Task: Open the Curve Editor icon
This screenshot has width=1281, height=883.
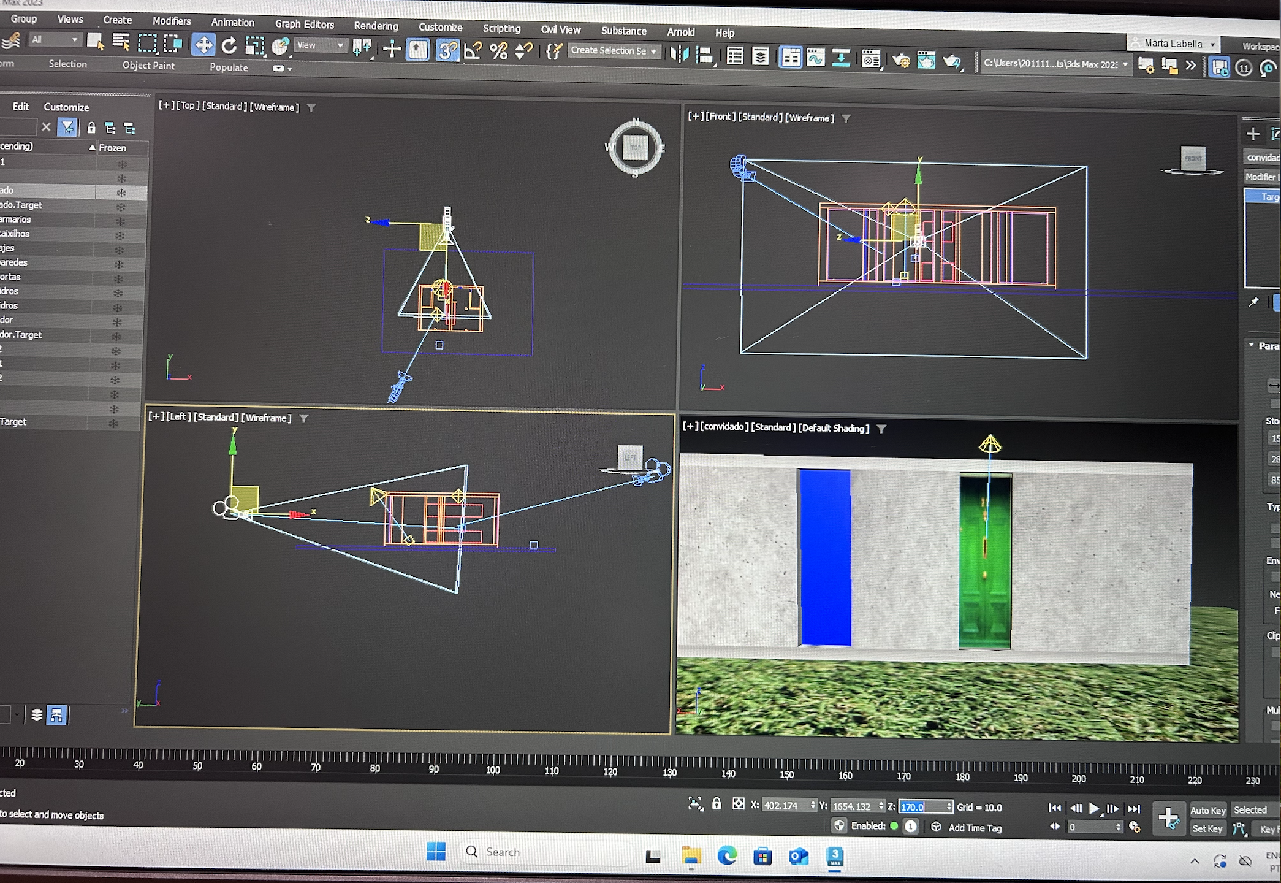Action: point(815,58)
